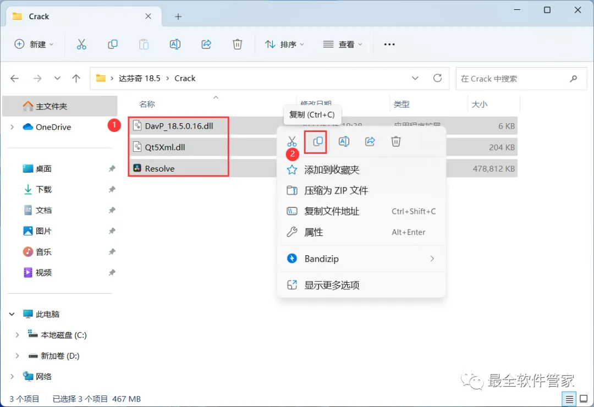594x407 pixels.
Task: Unpin 文档 from quick access
Action: point(112,210)
